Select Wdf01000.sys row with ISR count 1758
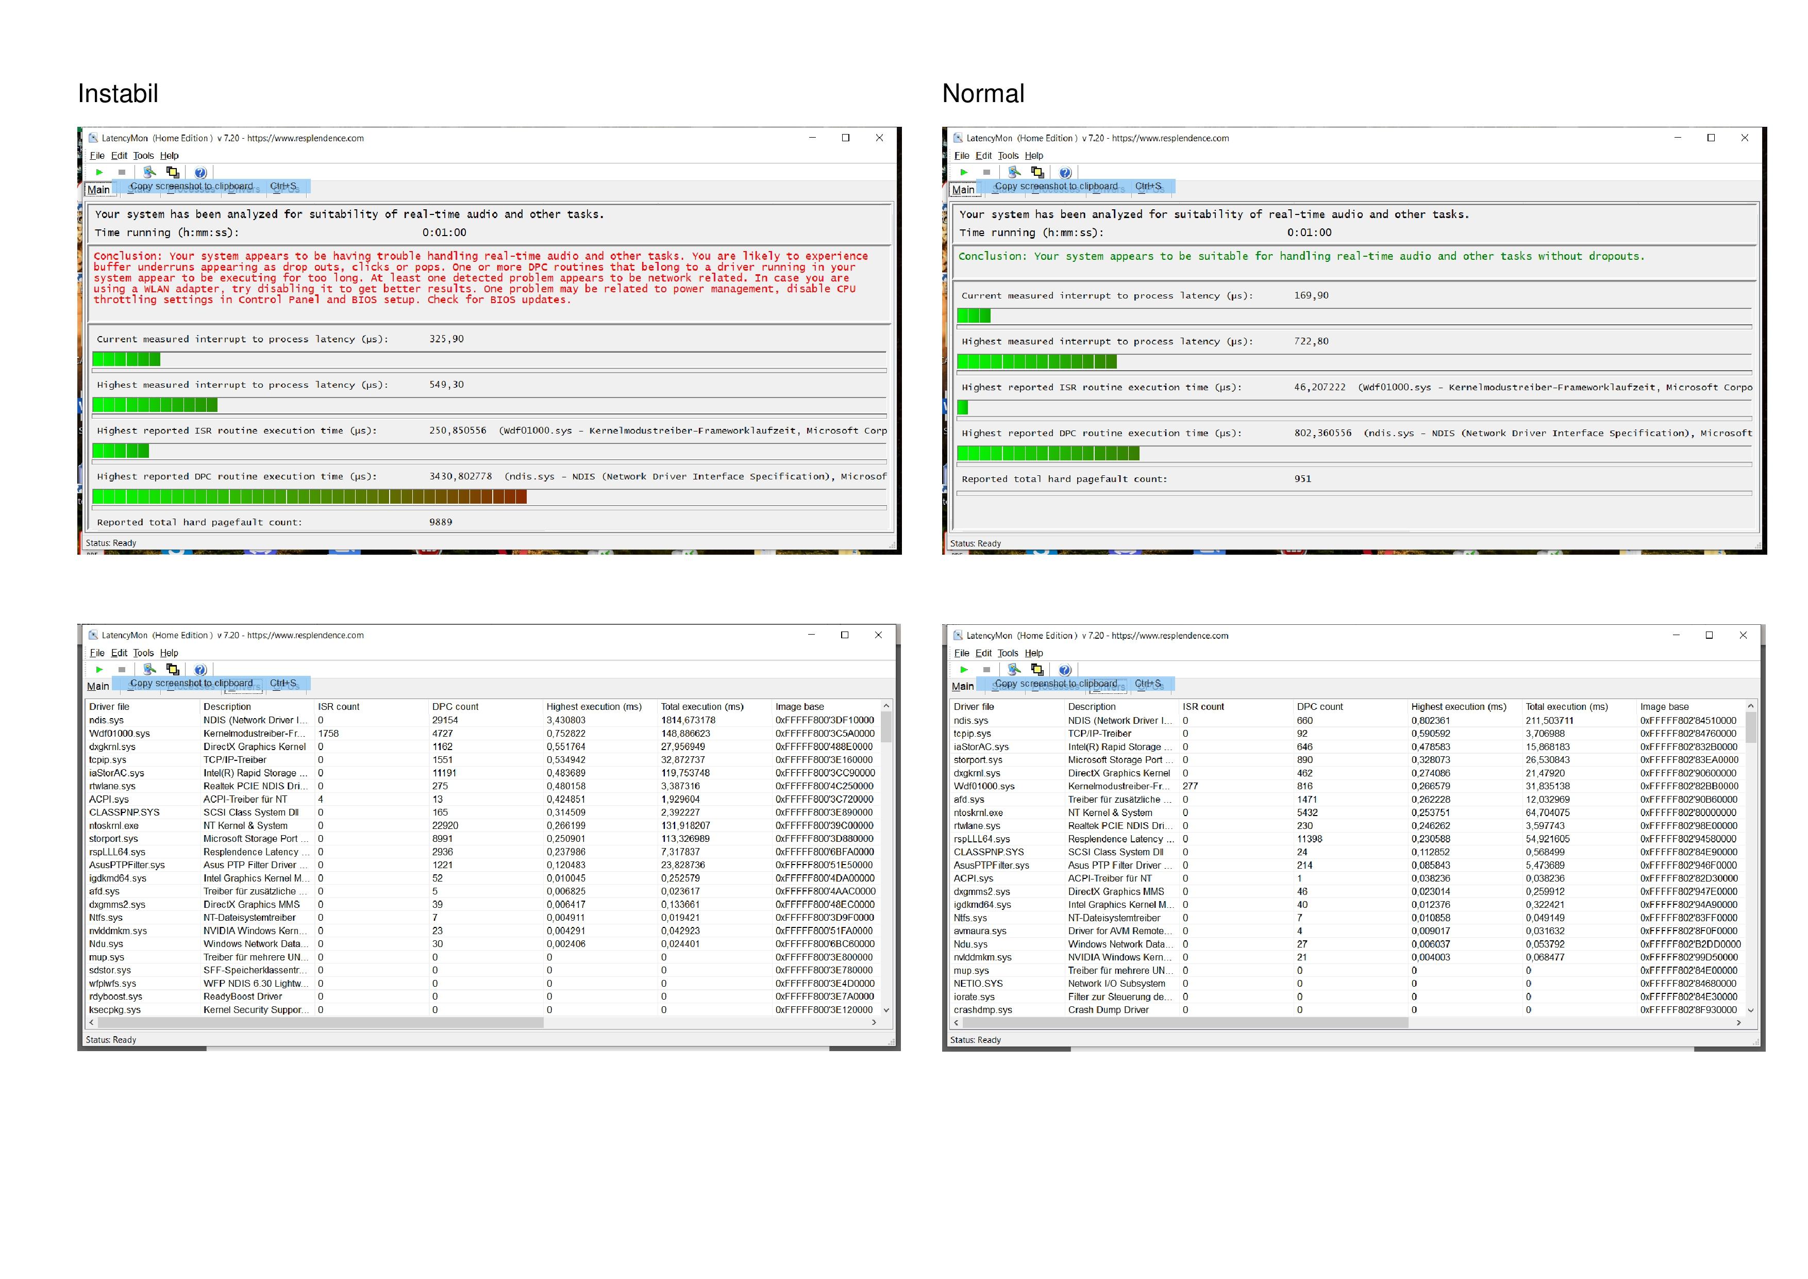This screenshot has height=1279, width=1808. (x=120, y=733)
